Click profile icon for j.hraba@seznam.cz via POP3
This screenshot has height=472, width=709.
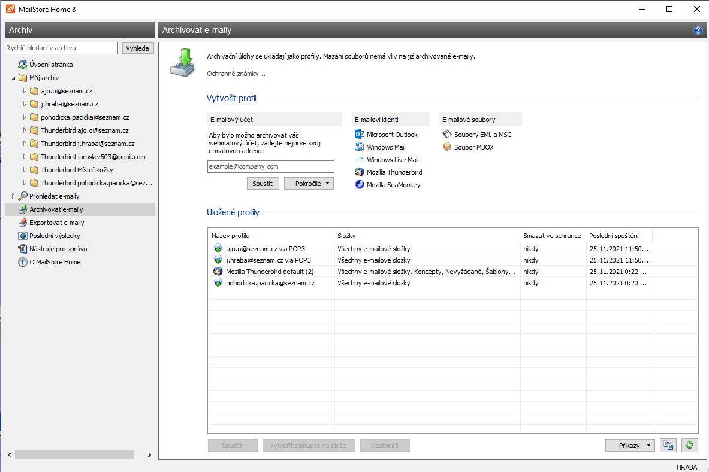(x=218, y=260)
